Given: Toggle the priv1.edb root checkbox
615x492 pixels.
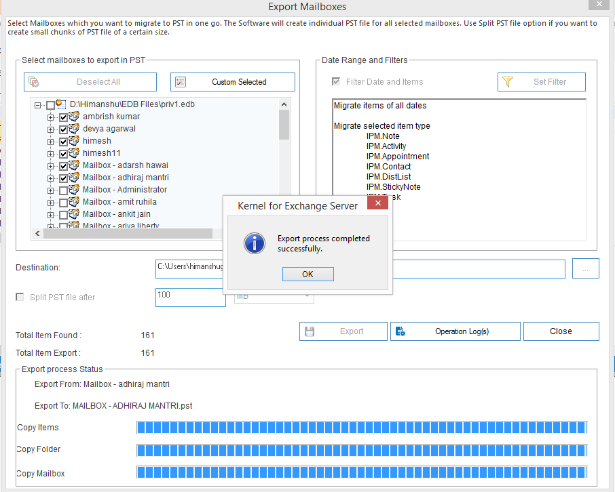Looking at the screenshot, I should click(x=50, y=105).
